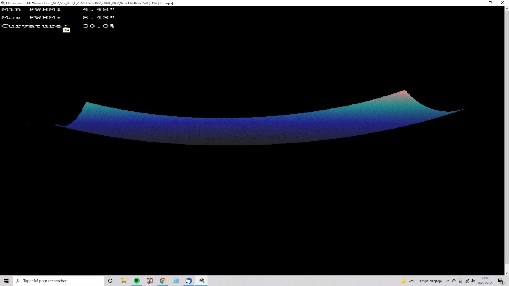This screenshot has width=509, height=286.
Task: Click the scrollbar up arrow
Action: 506,8
